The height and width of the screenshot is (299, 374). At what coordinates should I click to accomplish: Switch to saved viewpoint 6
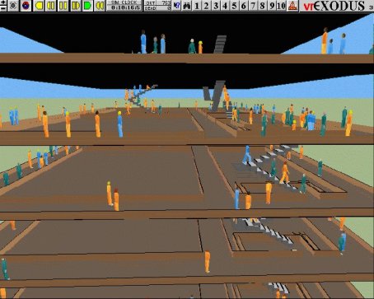pos(244,6)
